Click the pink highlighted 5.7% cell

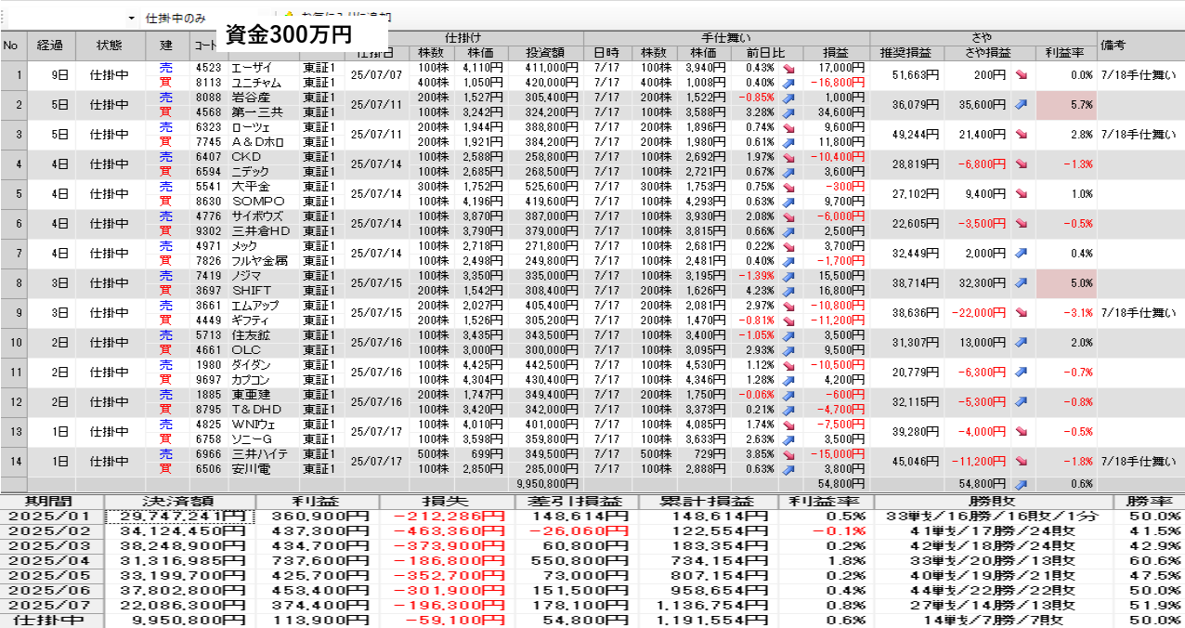pyautogui.click(x=1066, y=105)
